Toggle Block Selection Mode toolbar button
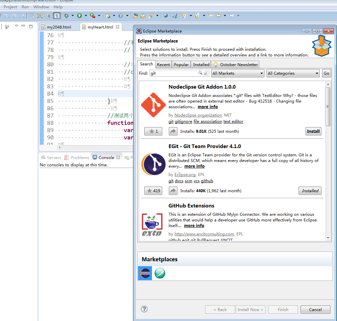This screenshot has width=337, height=321. pos(49,16)
